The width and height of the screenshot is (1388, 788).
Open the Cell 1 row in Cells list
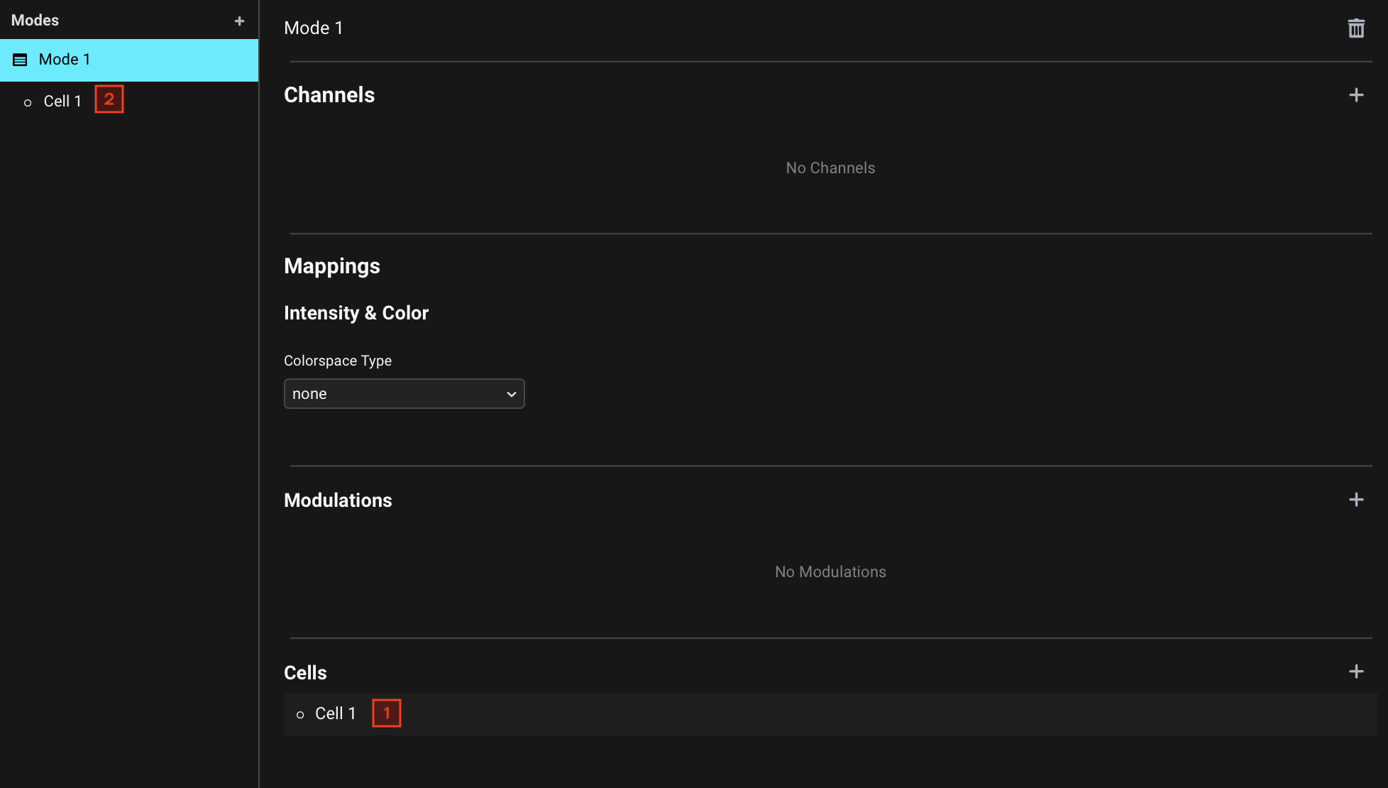point(830,713)
